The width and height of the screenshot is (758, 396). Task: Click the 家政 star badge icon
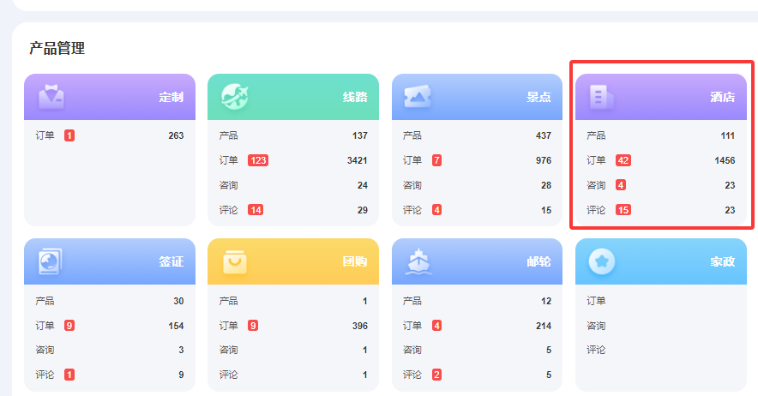(x=602, y=261)
